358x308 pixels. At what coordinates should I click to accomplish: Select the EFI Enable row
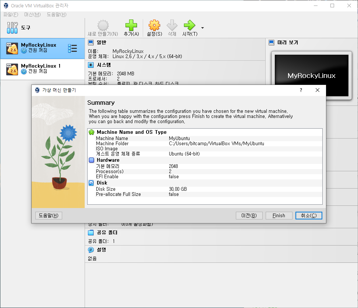[205, 176]
